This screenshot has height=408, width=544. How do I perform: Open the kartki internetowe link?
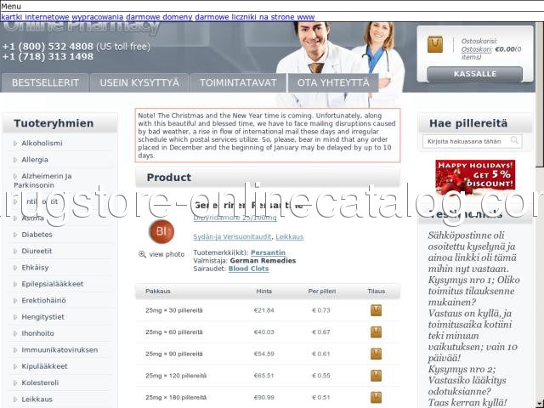tap(36, 17)
